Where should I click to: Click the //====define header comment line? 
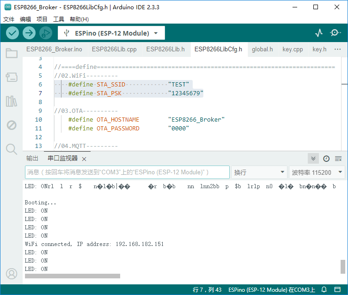pos(195,67)
